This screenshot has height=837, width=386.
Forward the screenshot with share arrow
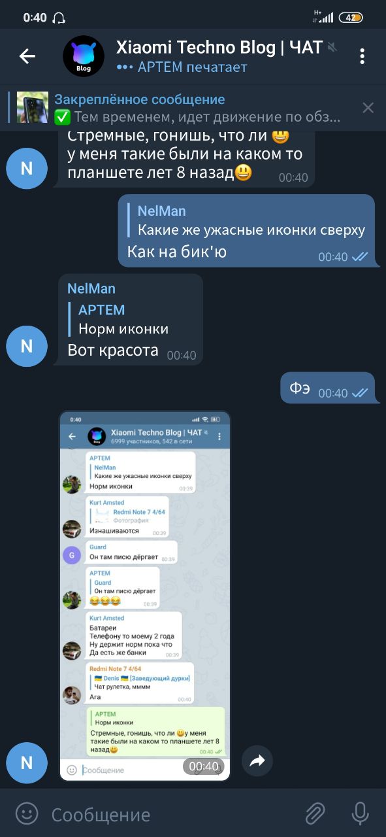257,760
